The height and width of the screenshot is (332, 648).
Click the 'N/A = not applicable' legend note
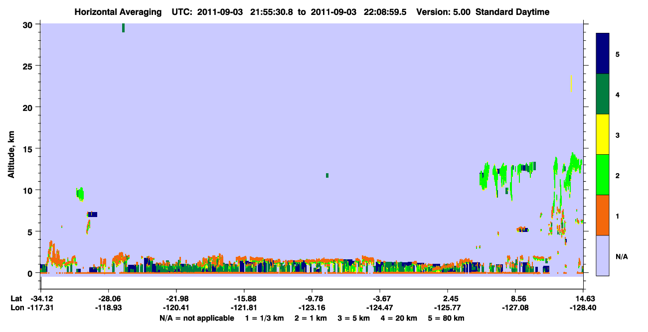(196, 318)
